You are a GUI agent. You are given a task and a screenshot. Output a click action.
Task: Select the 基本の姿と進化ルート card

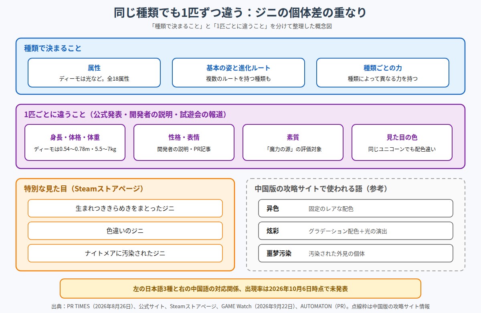[238, 73]
